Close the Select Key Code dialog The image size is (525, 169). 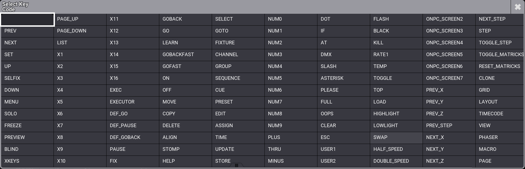click(518, 7)
